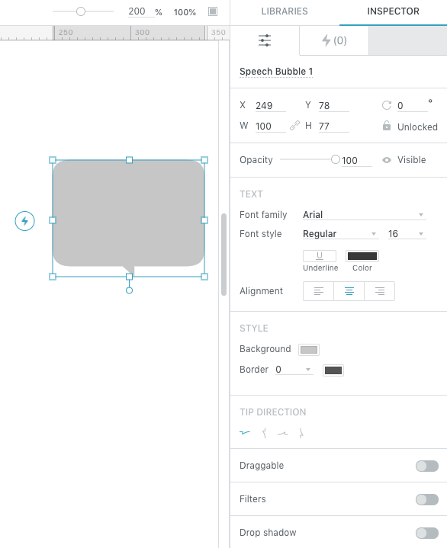Screen dimensions: 447x548
Task: Enable the Draggable toggle
Action: (426, 466)
